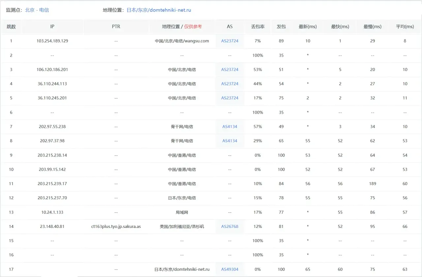Click location 中国/北京/电信/wangsu.com
Image resolution: width=422 pixels, height=277 pixels.
point(182,41)
